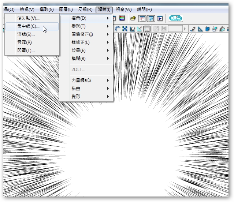Open the yellow folder with face icon
Image resolution: width=234 pixels, height=202 pixels.
point(133,18)
